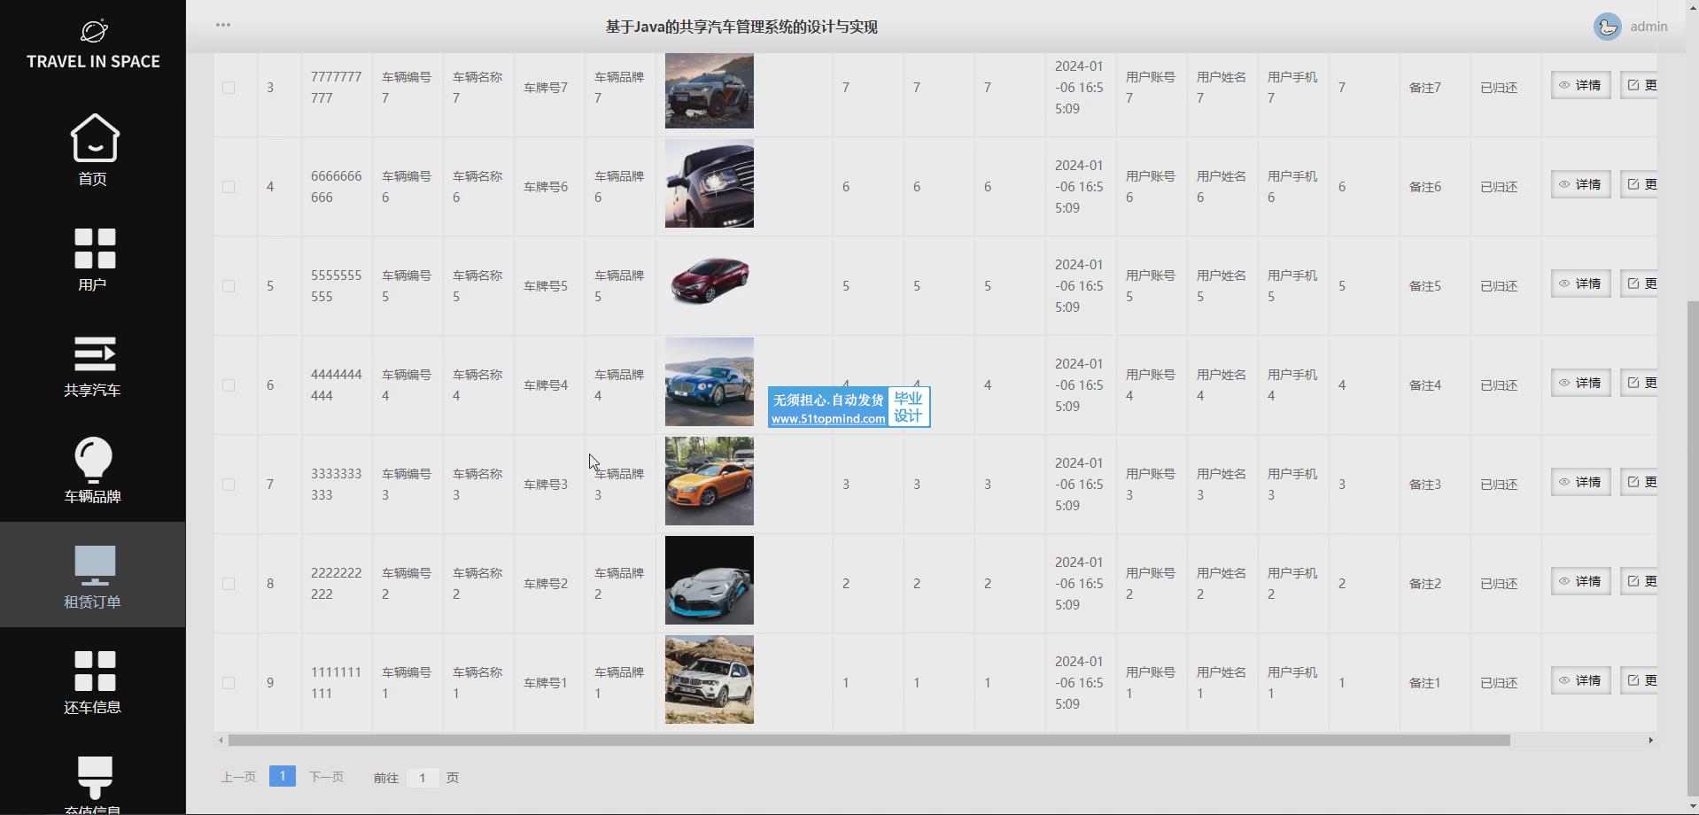The image size is (1699, 815).
Task: Click 用户姓名 6 cell
Action: (x=1222, y=187)
